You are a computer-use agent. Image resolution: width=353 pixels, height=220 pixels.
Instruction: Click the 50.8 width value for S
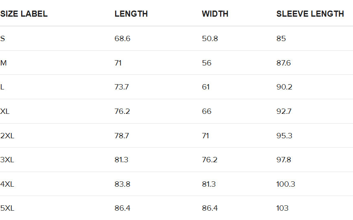[x=210, y=39]
